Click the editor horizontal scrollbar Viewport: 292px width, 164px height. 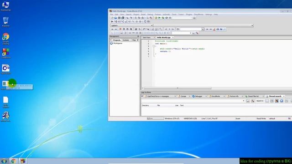[x=177, y=88]
